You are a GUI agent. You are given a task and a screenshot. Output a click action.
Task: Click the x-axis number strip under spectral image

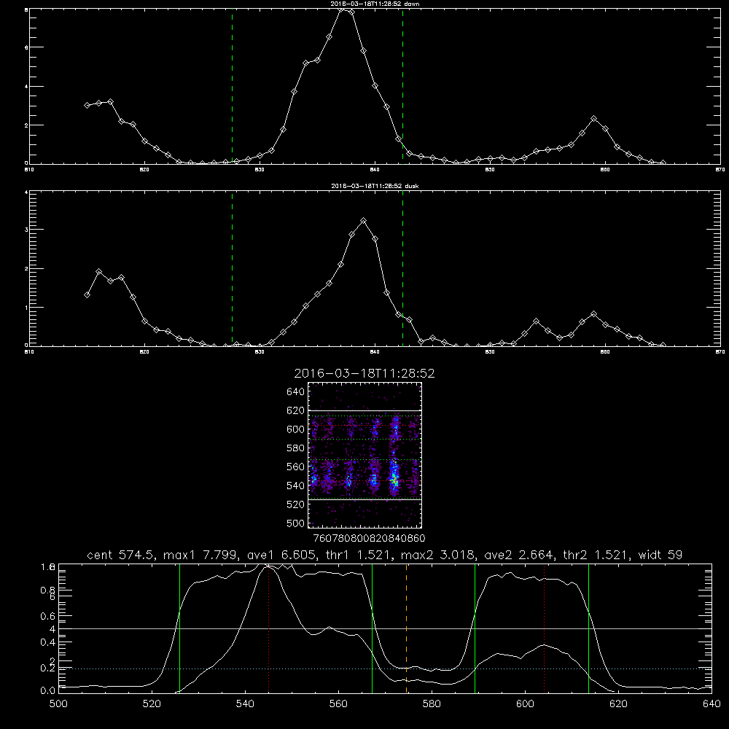pos(369,539)
